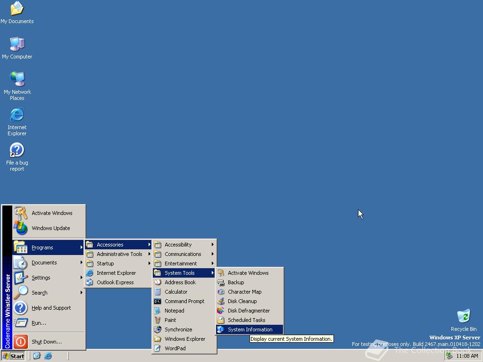
Task: Click Notepad icon in Accessories
Action: [x=158, y=311]
